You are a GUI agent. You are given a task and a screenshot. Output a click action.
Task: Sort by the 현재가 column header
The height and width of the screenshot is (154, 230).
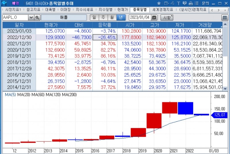[51, 25]
